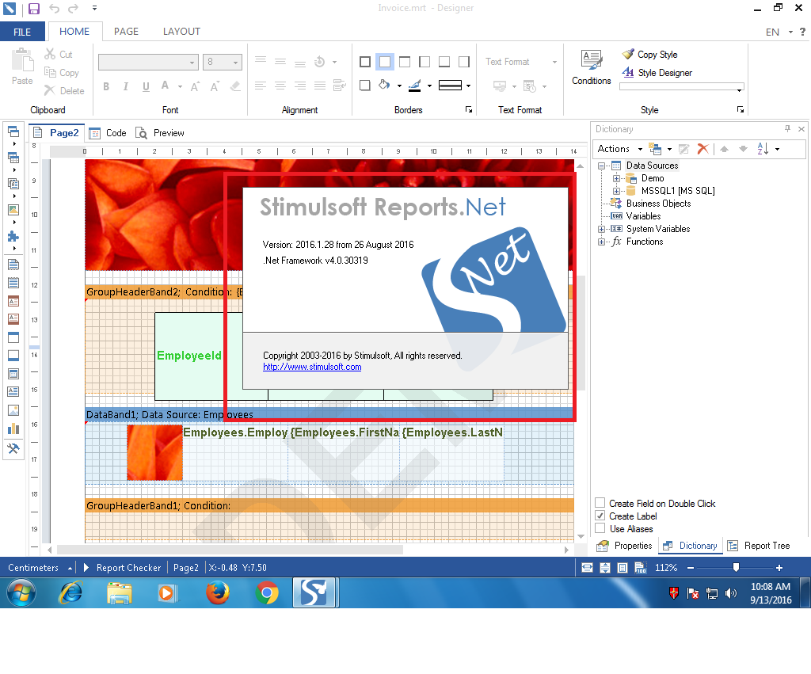Toggle the shadow border button
Image resolution: width=811 pixels, height=674 pixels.
tap(365, 86)
